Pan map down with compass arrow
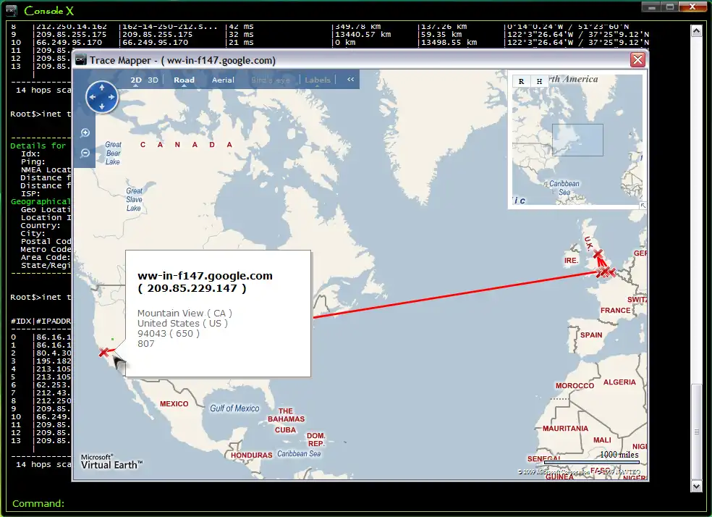This screenshot has width=712, height=517. [102, 106]
